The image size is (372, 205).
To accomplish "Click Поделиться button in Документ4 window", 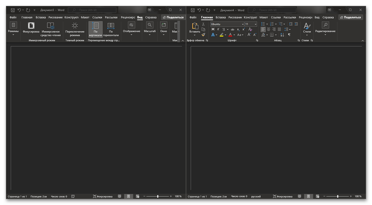I will tap(350, 17).
